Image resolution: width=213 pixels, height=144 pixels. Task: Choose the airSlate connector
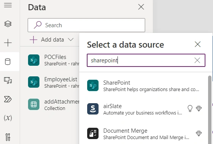[144, 109]
